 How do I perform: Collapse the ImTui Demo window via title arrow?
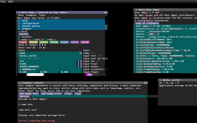click(19, 12)
